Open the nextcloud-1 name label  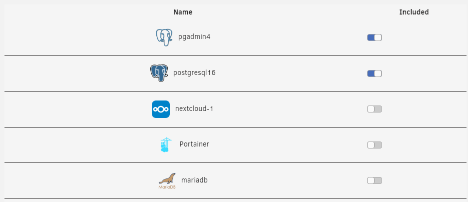click(x=194, y=109)
